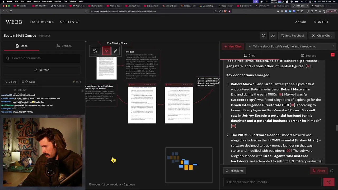
Task: Select 'The Missing Years' node title
Action: [x=117, y=43]
